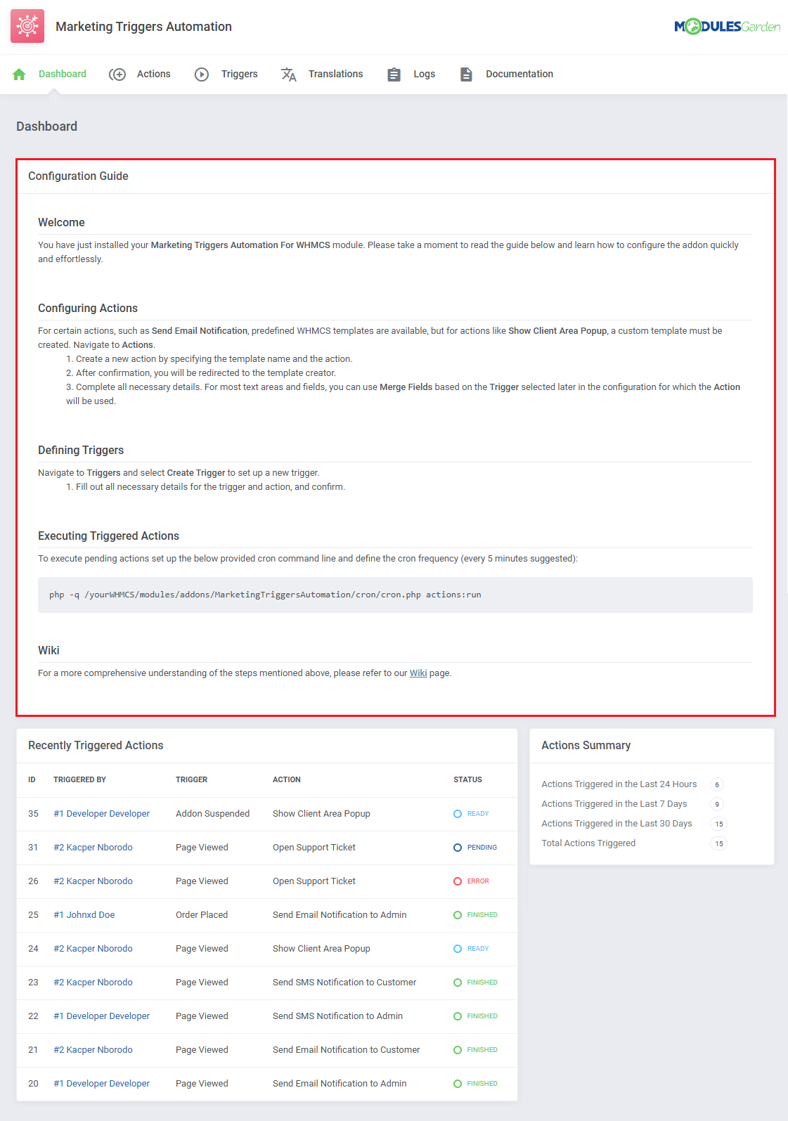Image resolution: width=788 pixels, height=1121 pixels.
Task: Click the TRIGGER column header
Action: [x=191, y=779]
